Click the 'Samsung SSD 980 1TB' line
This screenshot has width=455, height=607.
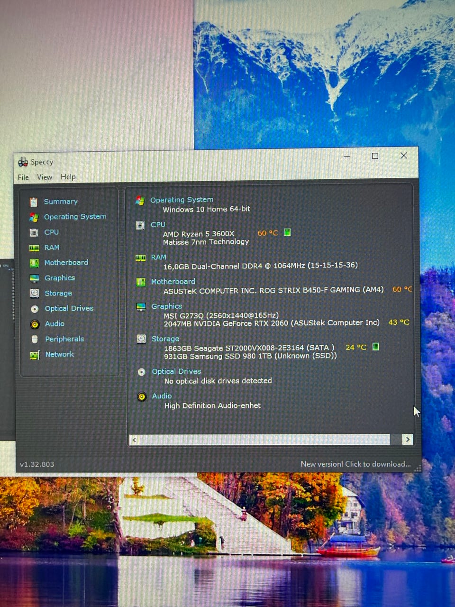click(250, 356)
